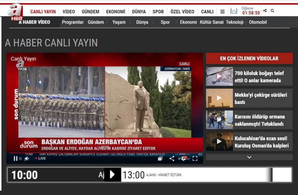
Task: Click A HABER VİDEO section title
Action: click(x=34, y=22)
